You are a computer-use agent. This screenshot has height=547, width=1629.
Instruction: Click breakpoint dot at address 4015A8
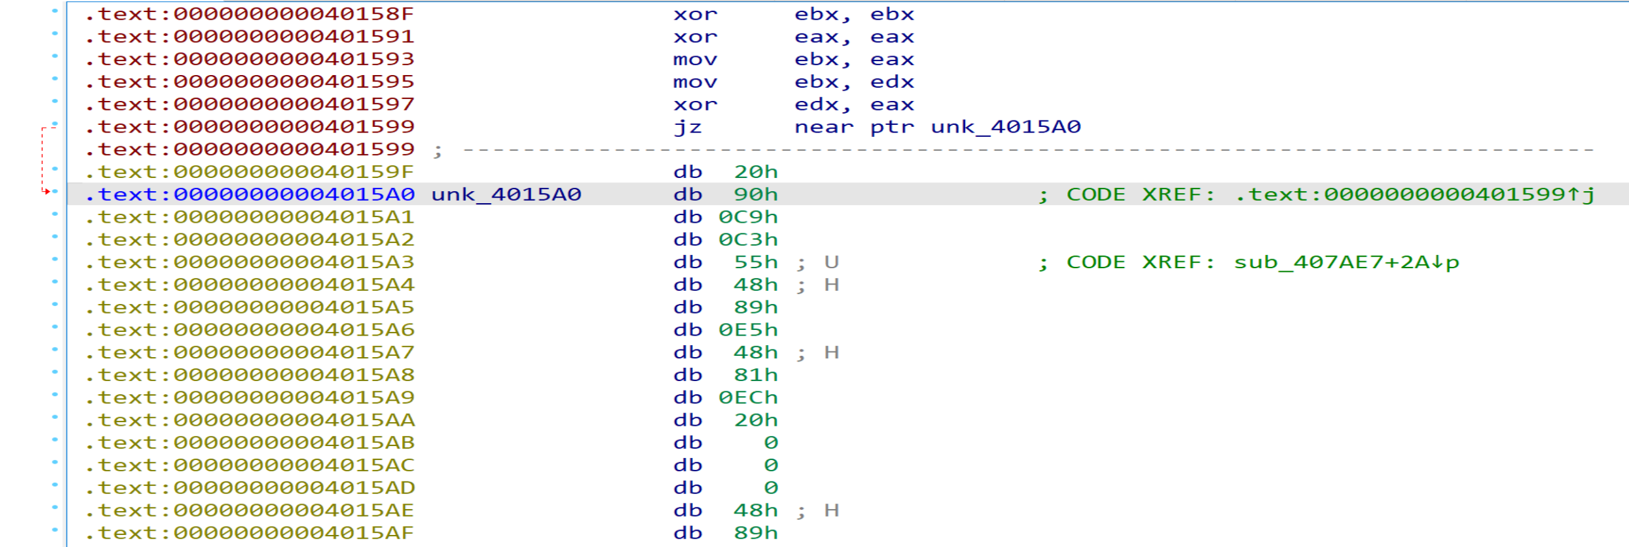click(55, 372)
